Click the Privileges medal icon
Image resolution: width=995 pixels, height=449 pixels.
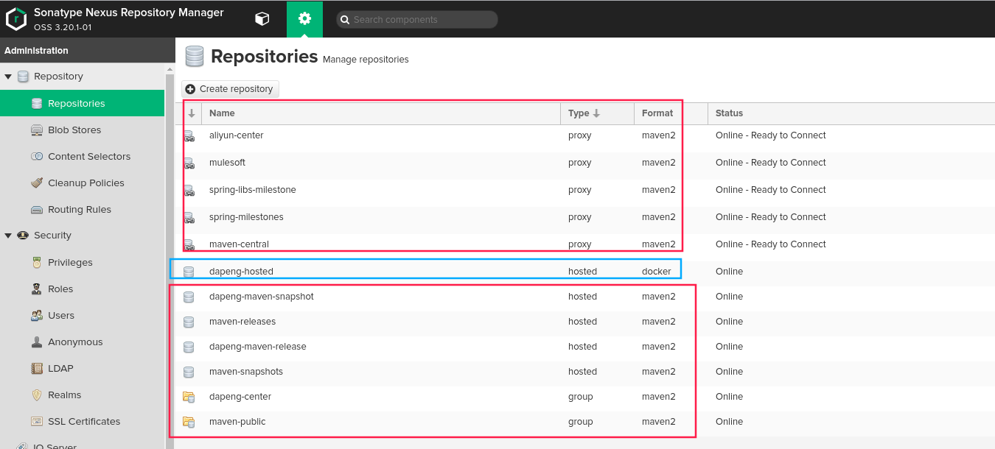37,262
